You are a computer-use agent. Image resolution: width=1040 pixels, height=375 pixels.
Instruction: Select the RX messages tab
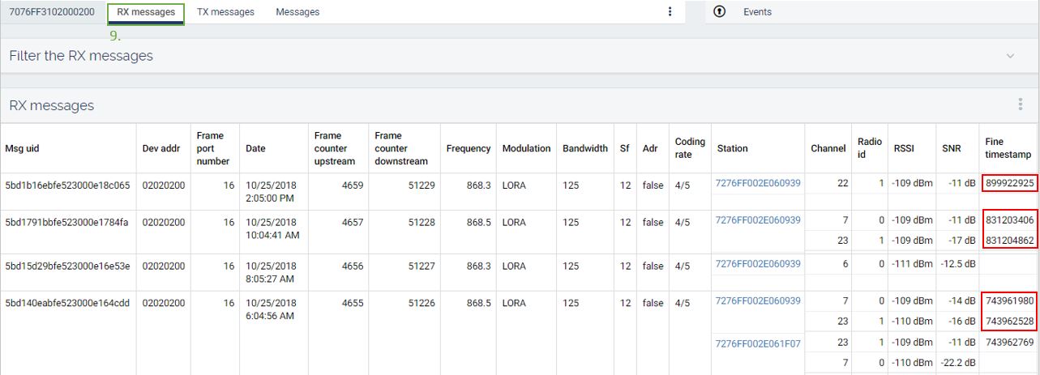click(146, 12)
